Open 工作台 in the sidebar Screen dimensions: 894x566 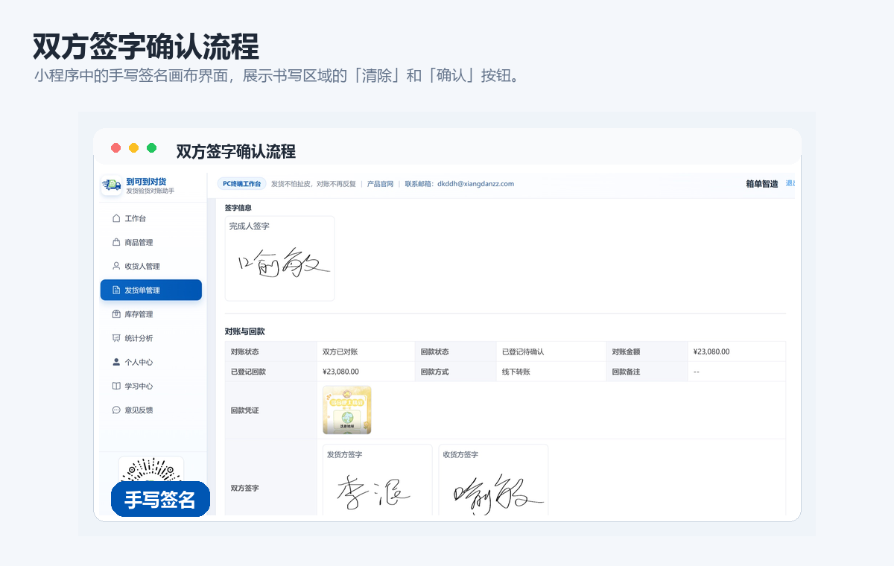[151, 218]
